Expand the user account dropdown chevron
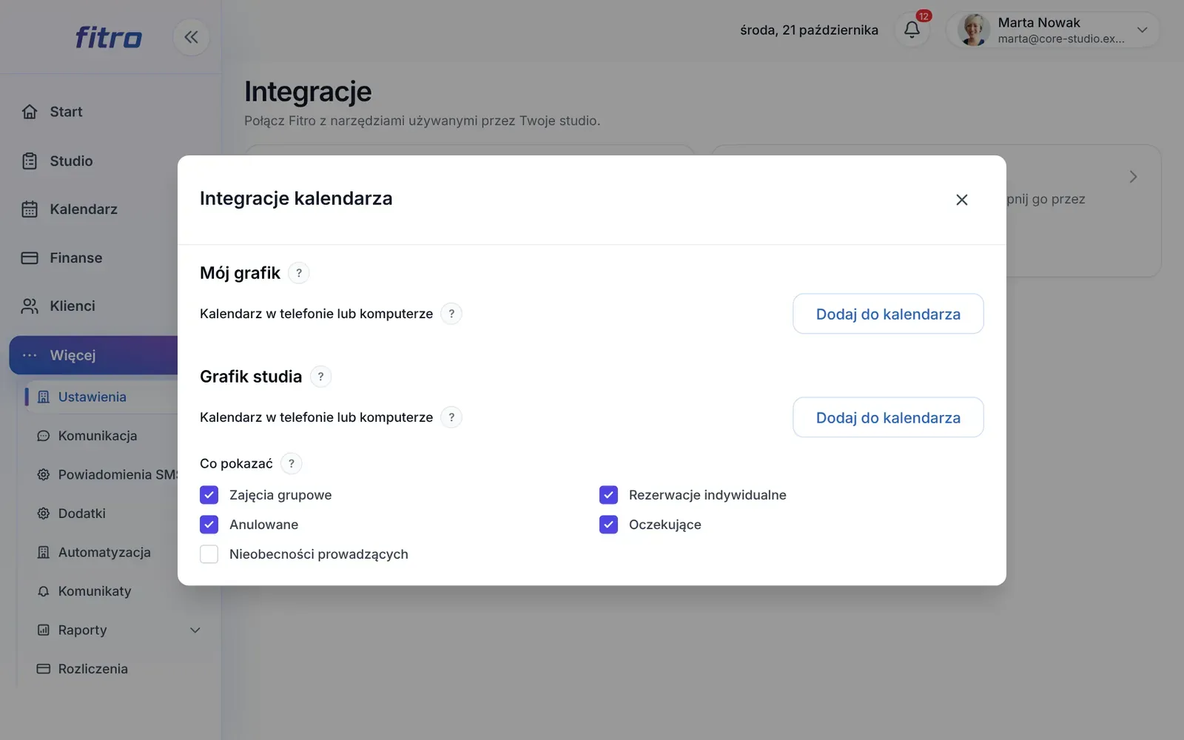 click(x=1142, y=30)
